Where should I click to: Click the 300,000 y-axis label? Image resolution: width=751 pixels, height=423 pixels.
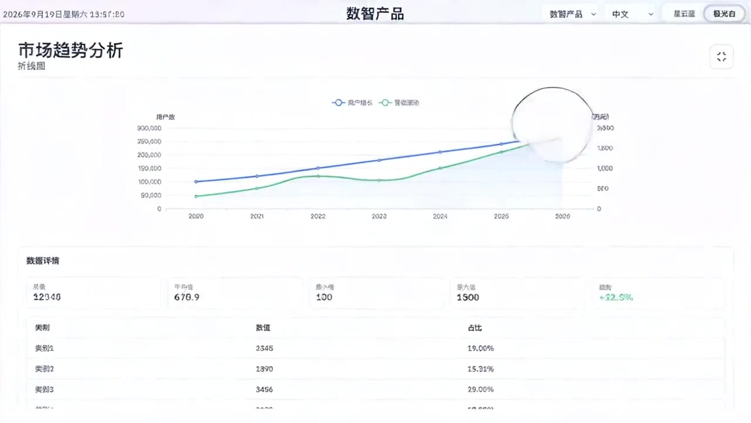[x=149, y=128]
